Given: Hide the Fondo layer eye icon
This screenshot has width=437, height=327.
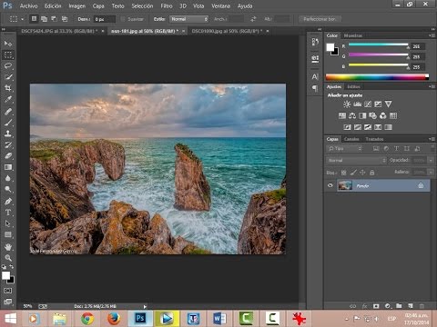Looking at the screenshot, I should [x=330, y=185].
